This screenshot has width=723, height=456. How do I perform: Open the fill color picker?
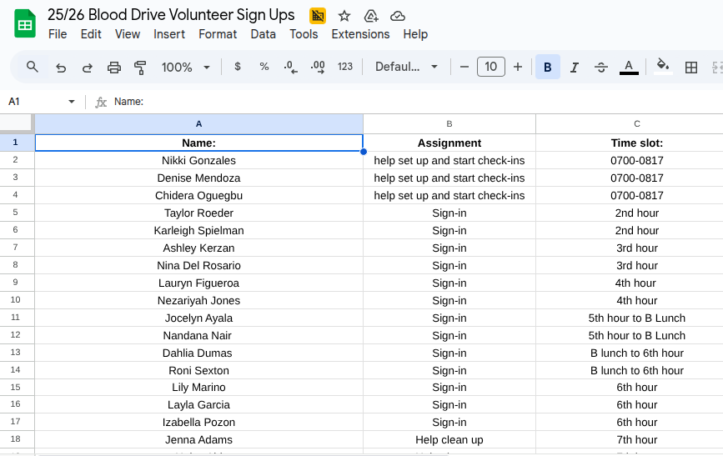coord(662,67)
